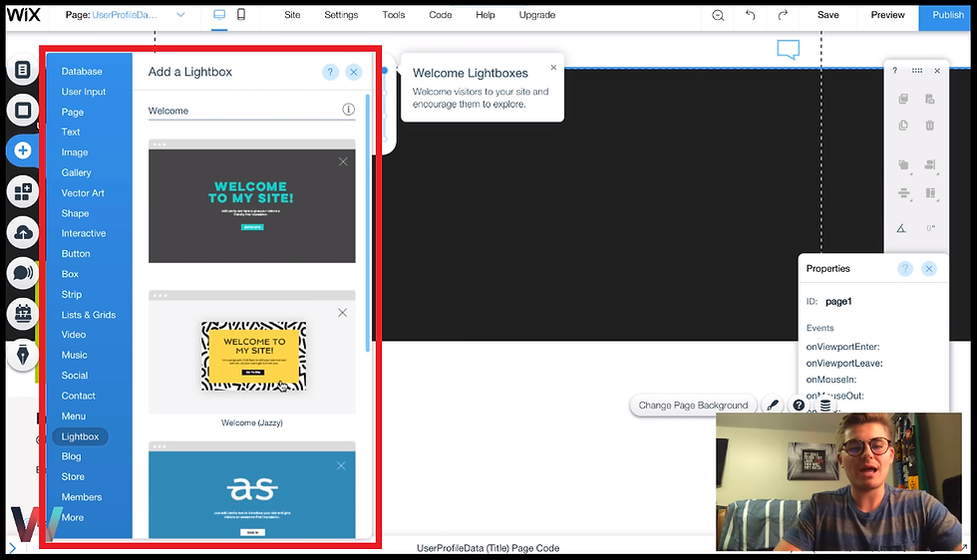The width and height of the screenshot is (977, 560).
Task: Click the duplicate icon in the editor toolbar
Action: (903, 126)
